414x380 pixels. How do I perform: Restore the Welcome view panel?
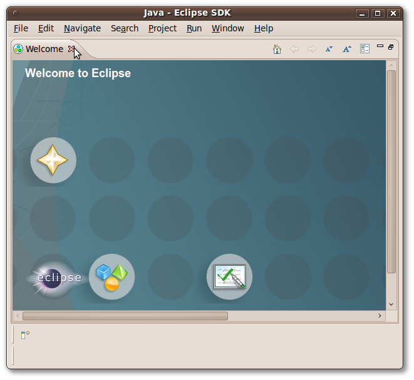(391, 47)
